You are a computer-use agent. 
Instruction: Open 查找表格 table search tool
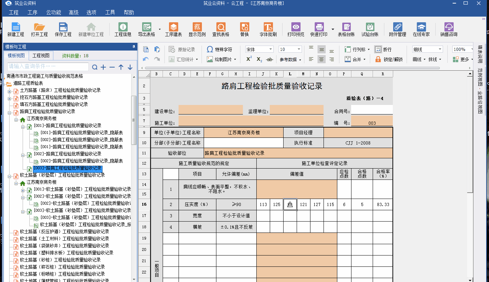click(x=221, y=30)
